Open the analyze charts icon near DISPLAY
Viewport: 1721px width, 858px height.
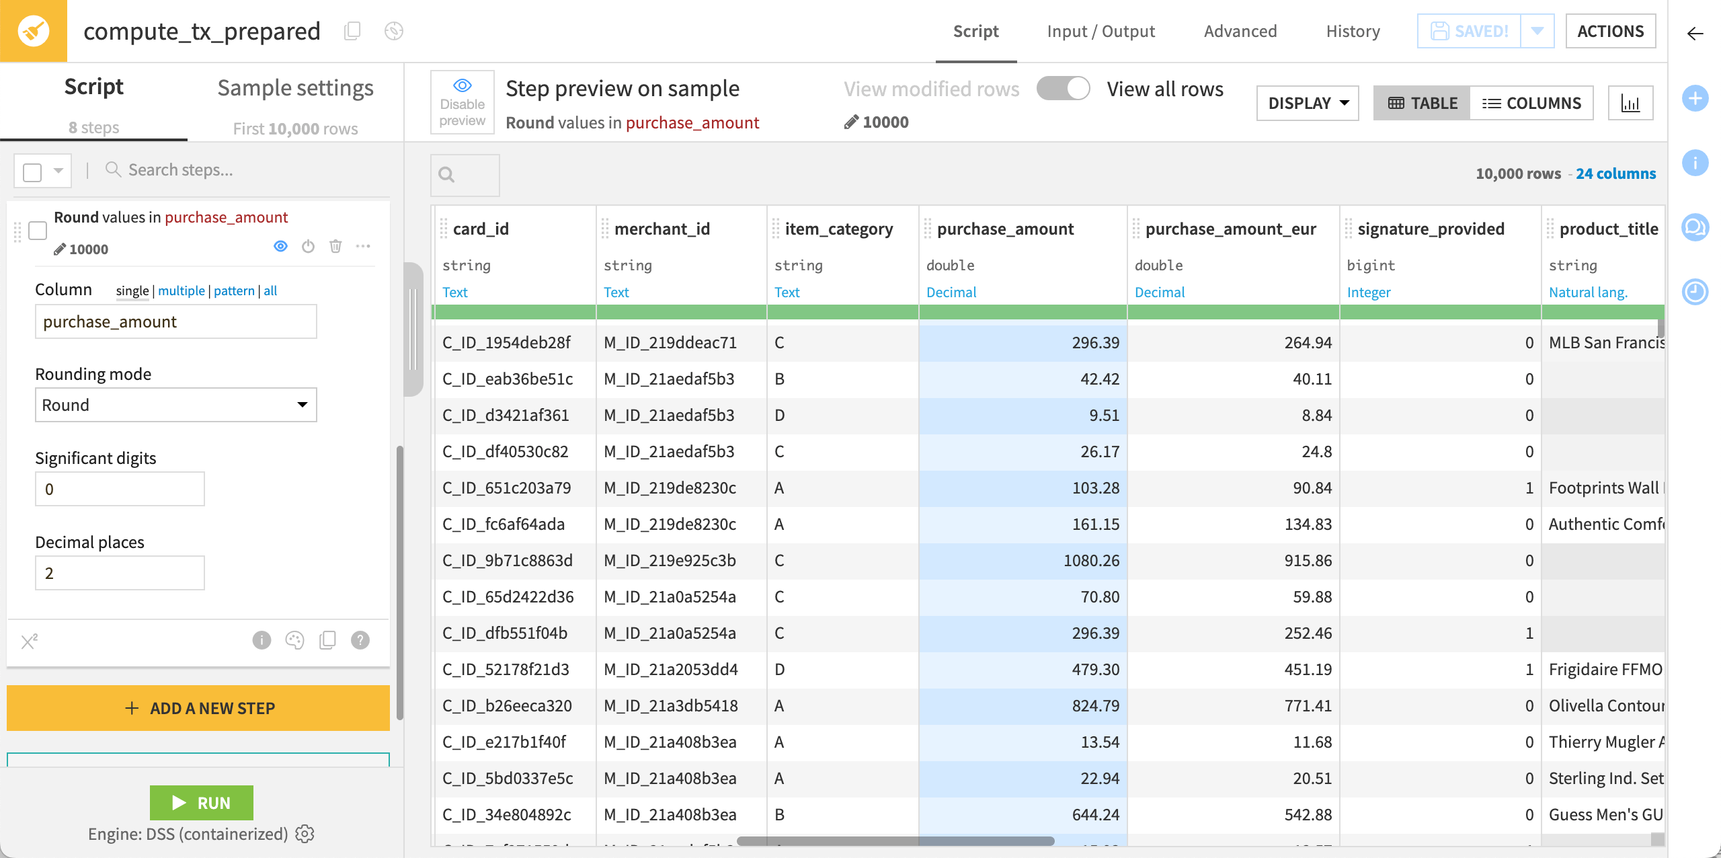[x=1632, y=102]
